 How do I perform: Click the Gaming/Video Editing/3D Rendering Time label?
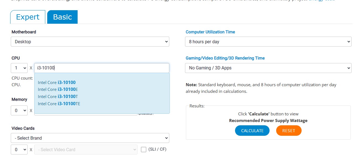pos(225,58)
